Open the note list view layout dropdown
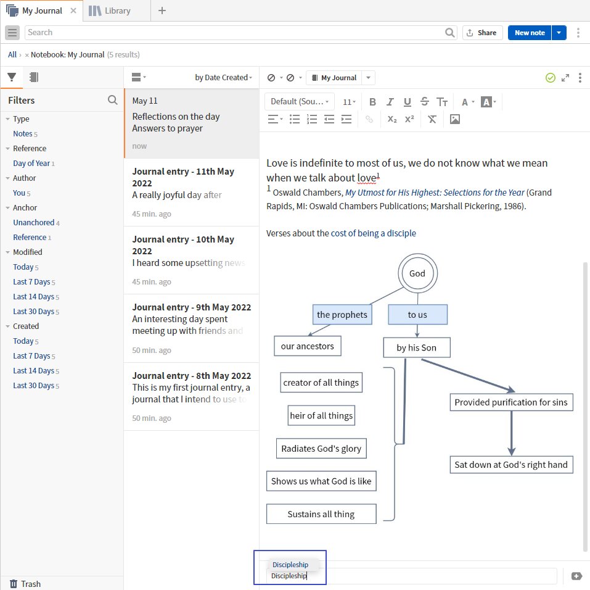This screenshot has width=590, height=590. [x=139, y=77]
